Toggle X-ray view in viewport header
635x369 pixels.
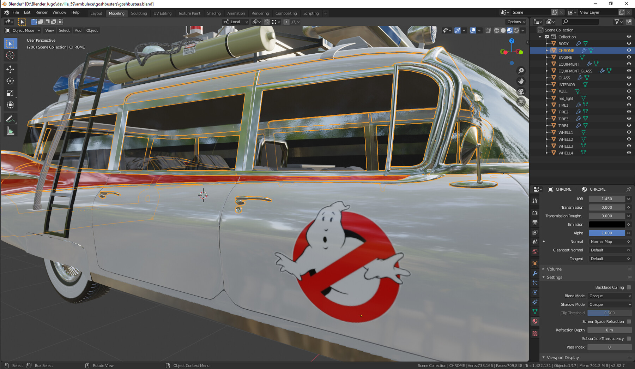coord(488,30)
